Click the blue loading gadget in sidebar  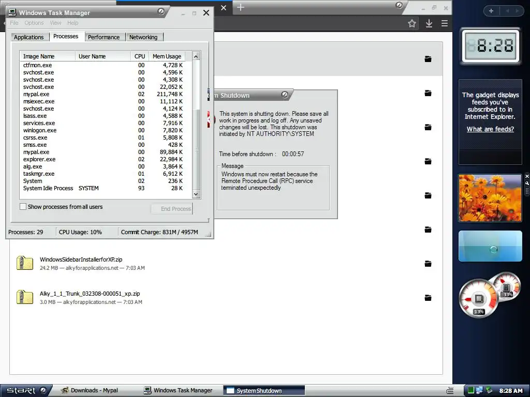[490, 246]
